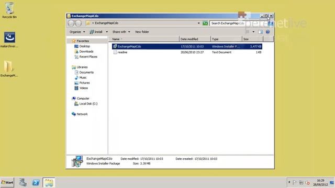This screenshot has width=335, height=188.
Task: Sort by the Type column header
Action: [x=226, y=39]
